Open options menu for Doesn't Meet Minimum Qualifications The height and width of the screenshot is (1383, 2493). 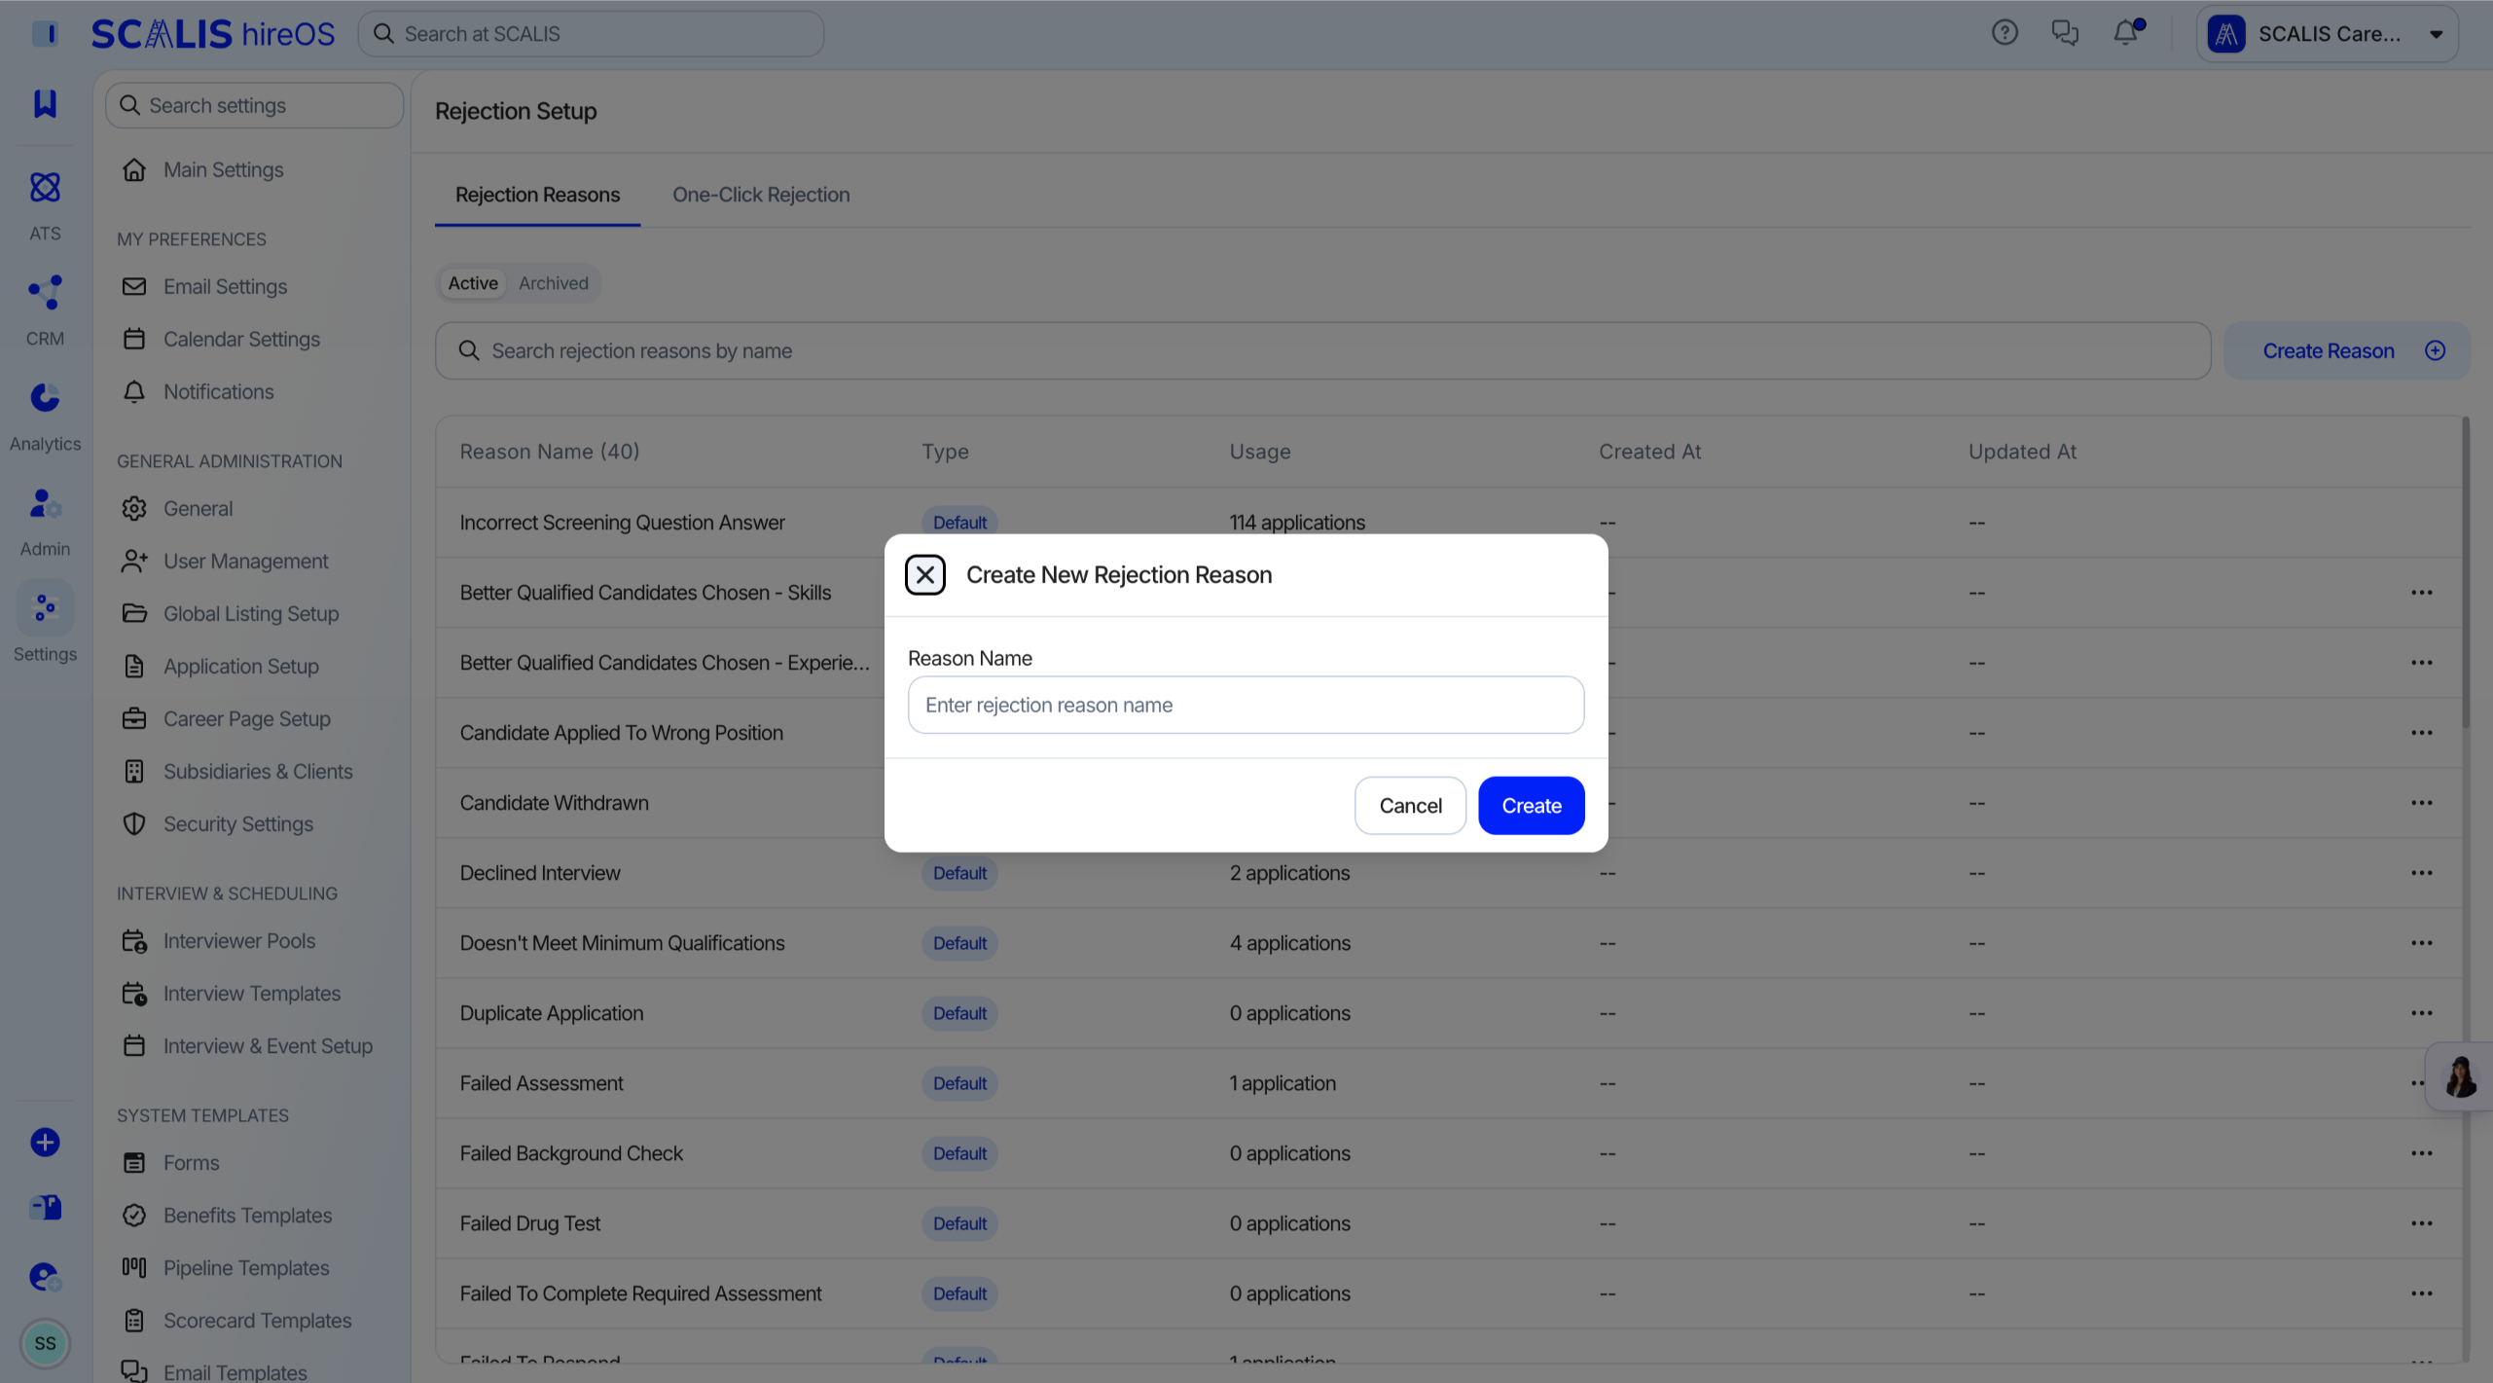tap(2421, 942)
